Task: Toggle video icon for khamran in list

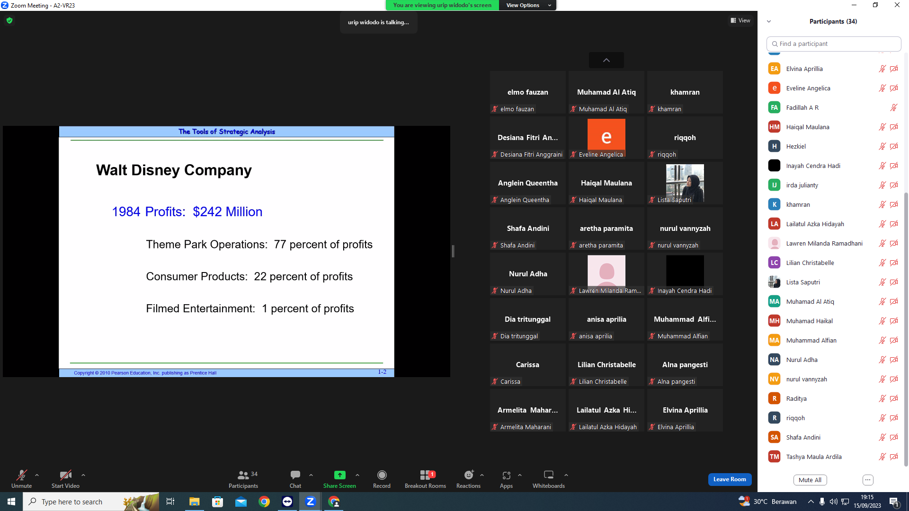Action: [894, 204]
